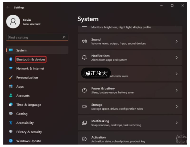The image size is (190, 147).
Task: Click the Multitasking windows icon
Action: (x=84, y=123)
